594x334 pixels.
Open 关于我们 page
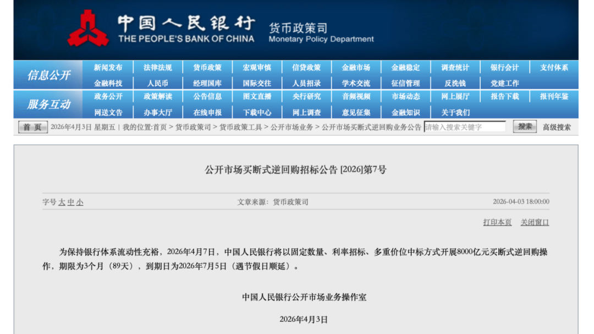pos(455,113)
